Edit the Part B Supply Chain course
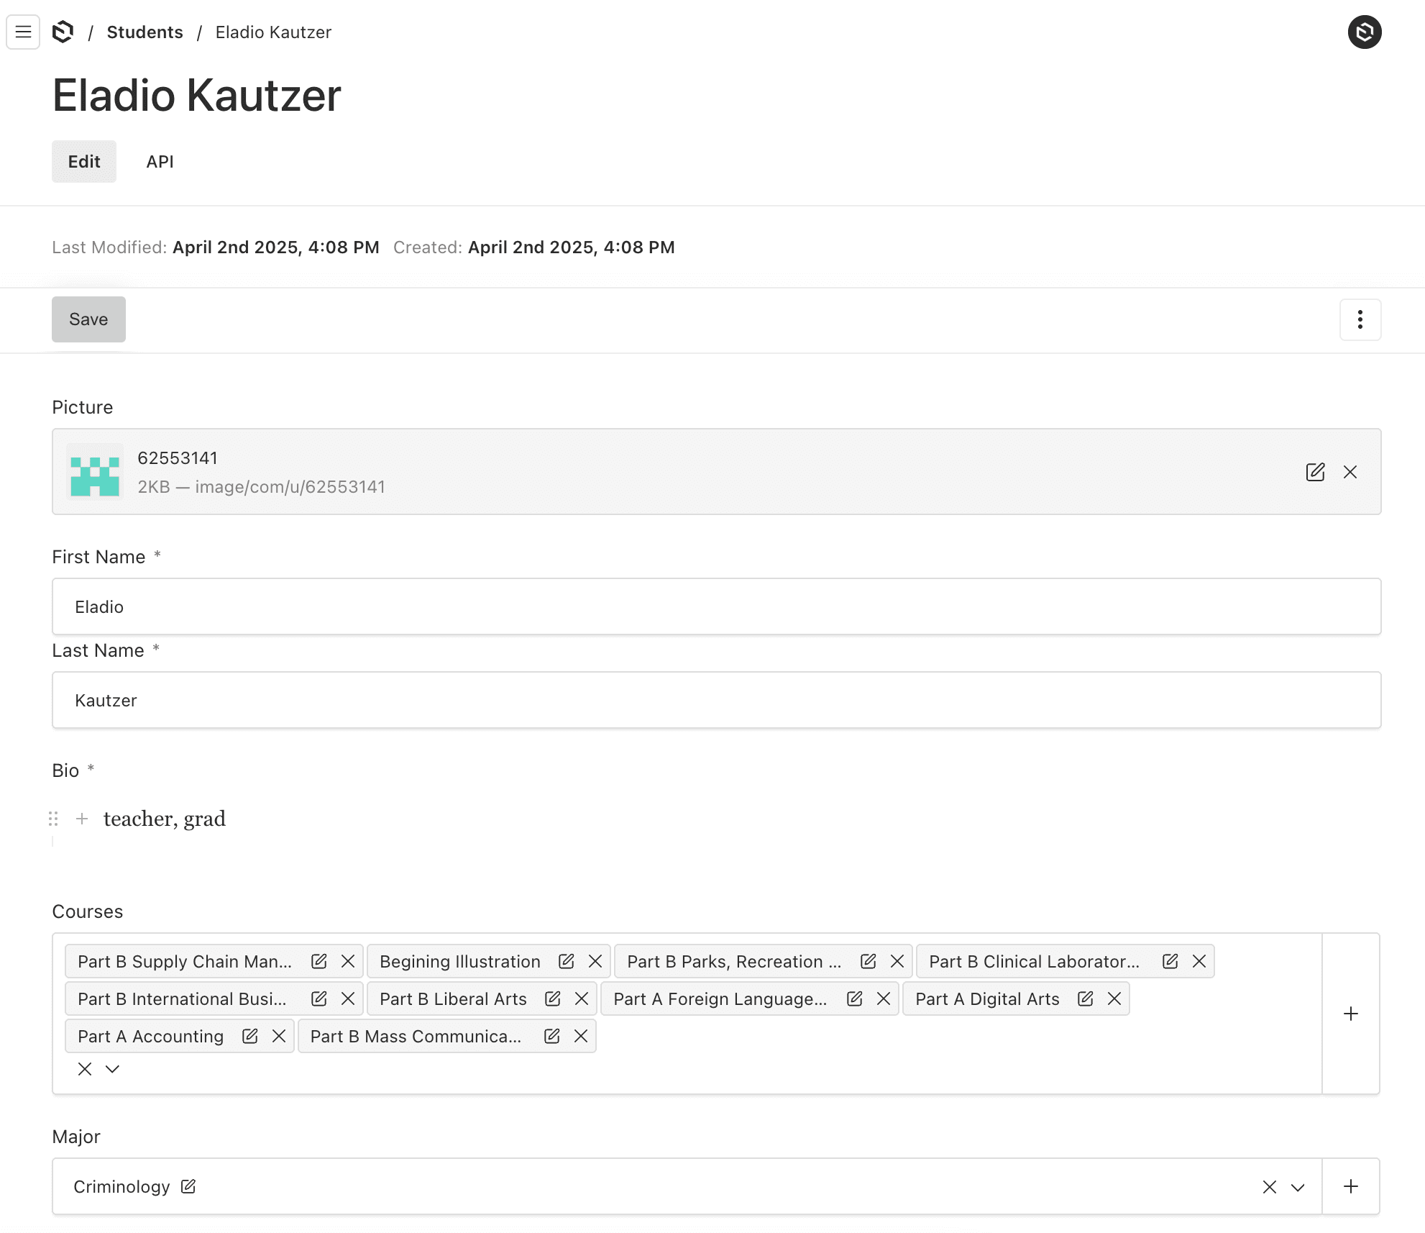This screenshot has width=1425, height=1233. point(319,961)
